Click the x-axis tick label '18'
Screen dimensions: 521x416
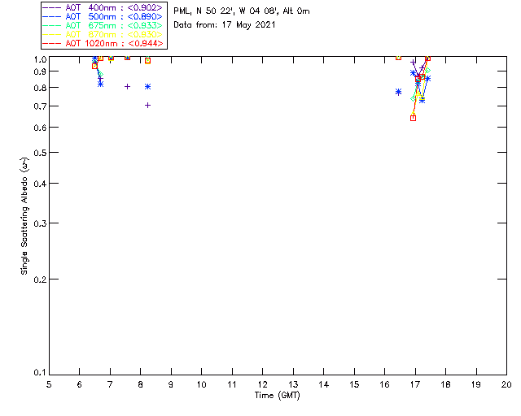(x=445, y=384)
